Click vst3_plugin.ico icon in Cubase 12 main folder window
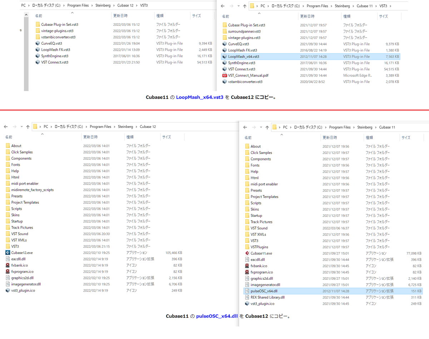Image resolution: width=429 pixels, height=339 pixels. [8, 290]
